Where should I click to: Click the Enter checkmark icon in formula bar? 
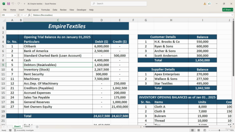(x=25, y=15)
